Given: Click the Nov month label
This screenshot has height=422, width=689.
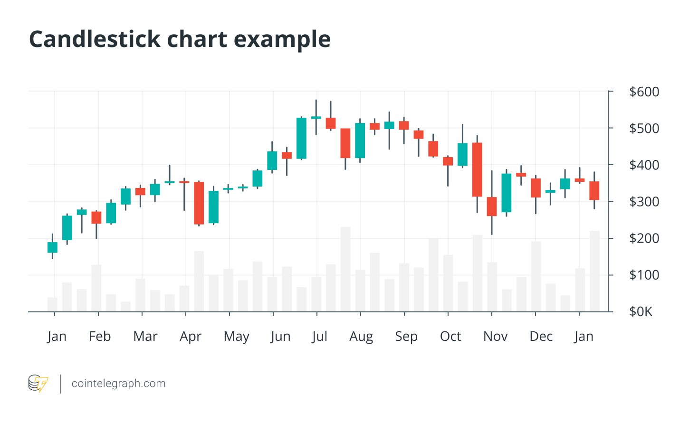Looking at the screenshot, I should pyautogui.click(x=495, y=337).
